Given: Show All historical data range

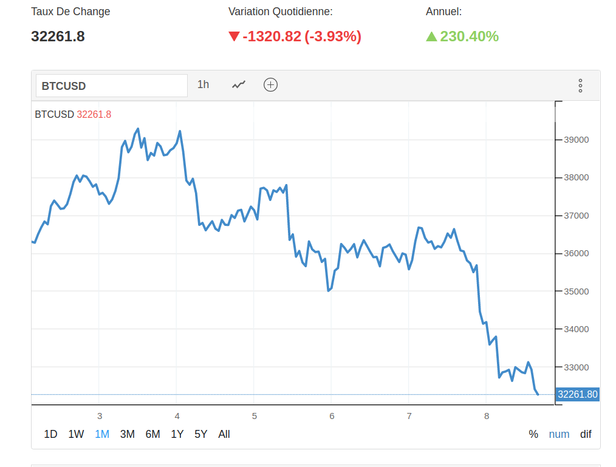Looking at the screenshot, I should pyautogui.click(x=224, y=434).
